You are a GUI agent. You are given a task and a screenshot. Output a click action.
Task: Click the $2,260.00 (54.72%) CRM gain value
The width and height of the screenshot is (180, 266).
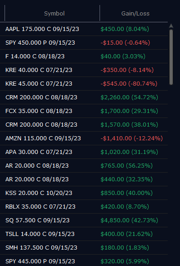click(x=130, y=97)
